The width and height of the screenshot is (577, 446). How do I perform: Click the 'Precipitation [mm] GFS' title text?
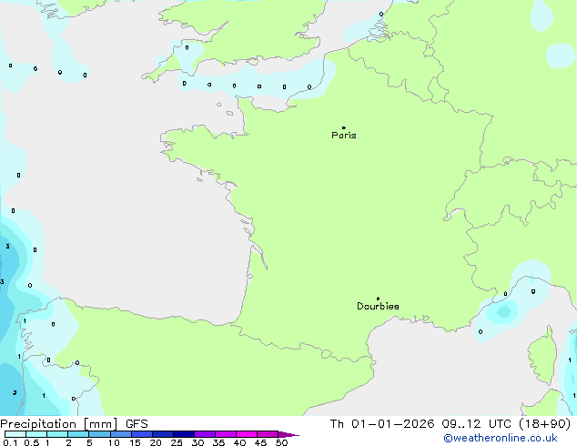tap(74, 424)
